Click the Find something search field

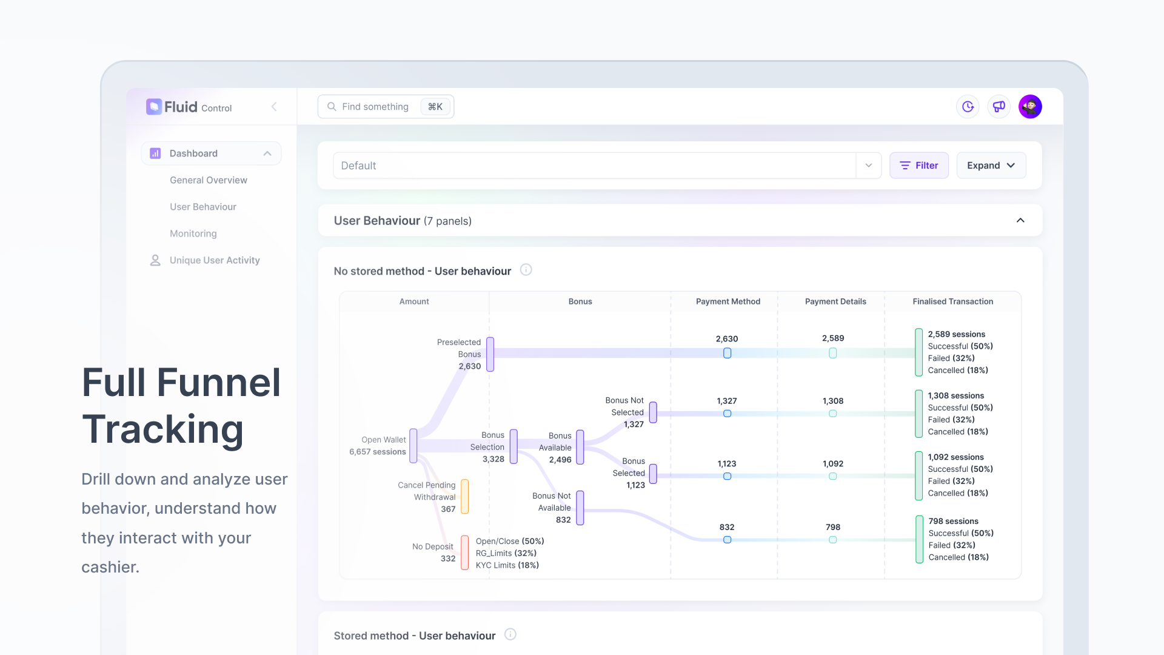[x=376, y=107]
